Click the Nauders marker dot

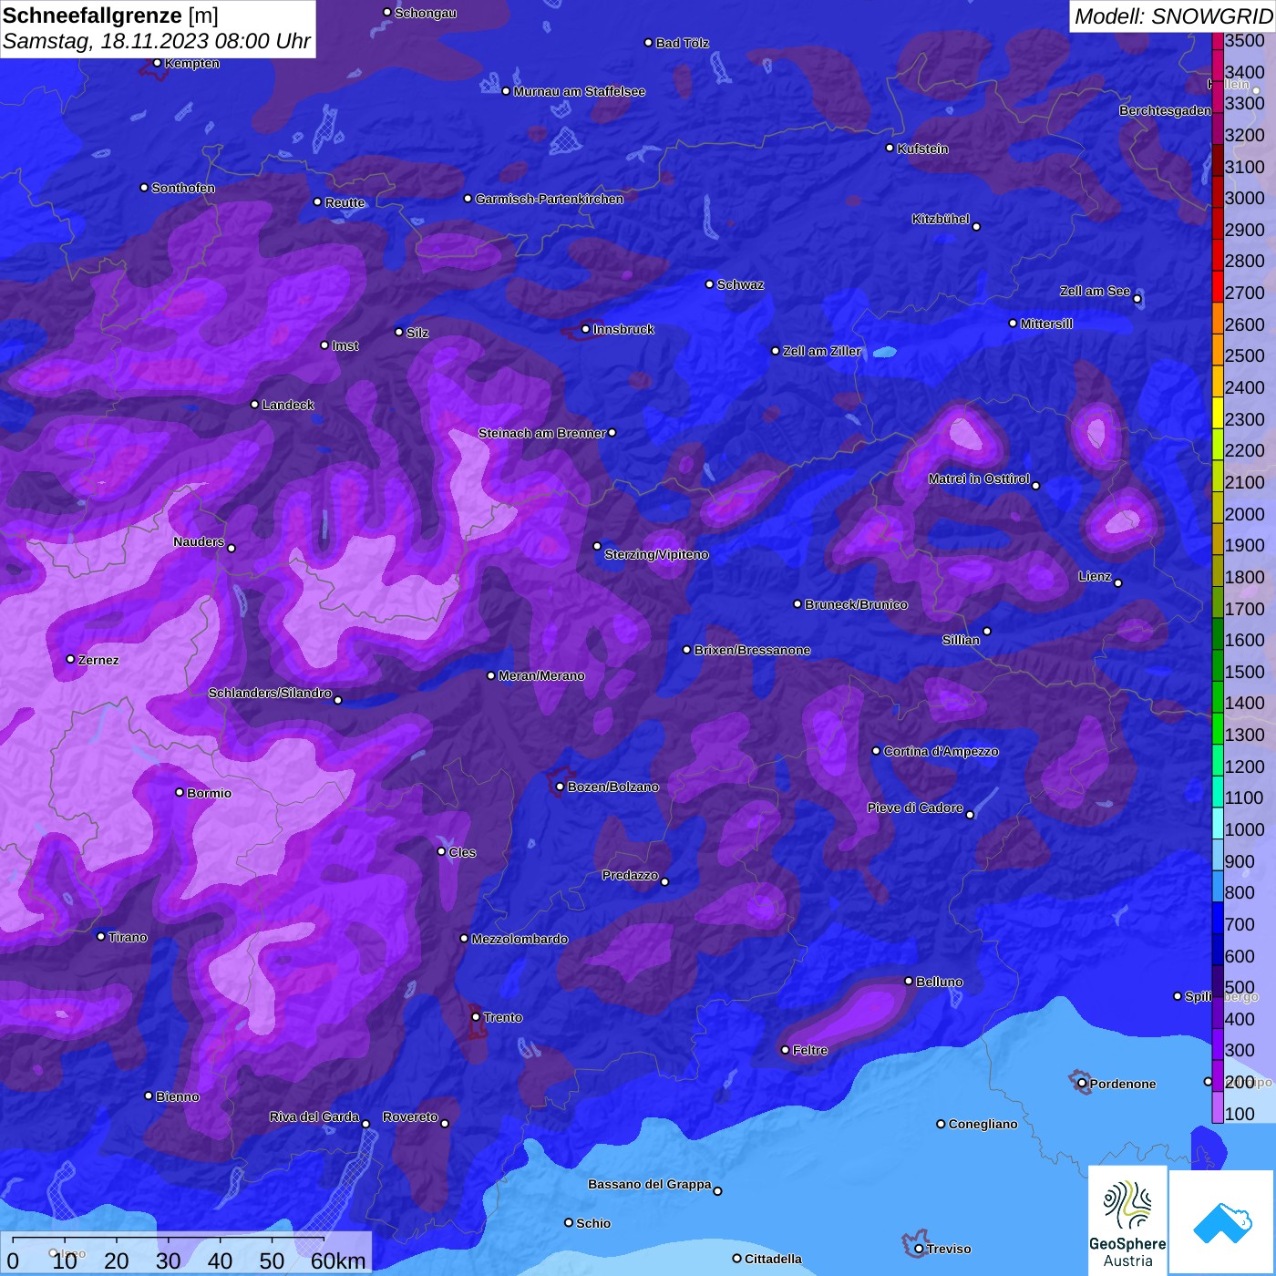232,548
